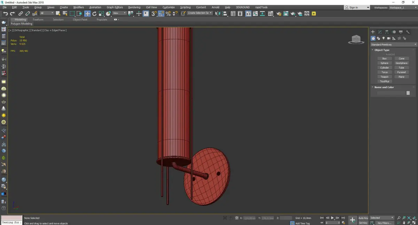Activate Select and Move tool
The image size is (418, 225).
click(87, 14)
